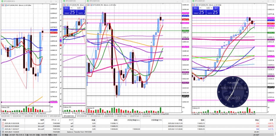This screenshot has width=276, height=136.
Task: Click the BTCUSD#,M1 chart window title icon
Action: 193,1
